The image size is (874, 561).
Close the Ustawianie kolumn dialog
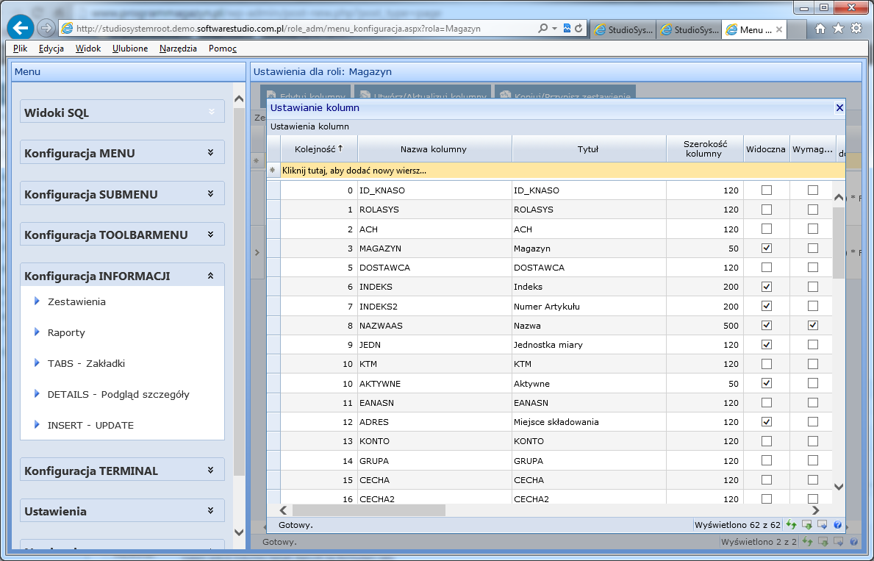tap(839, 107)
